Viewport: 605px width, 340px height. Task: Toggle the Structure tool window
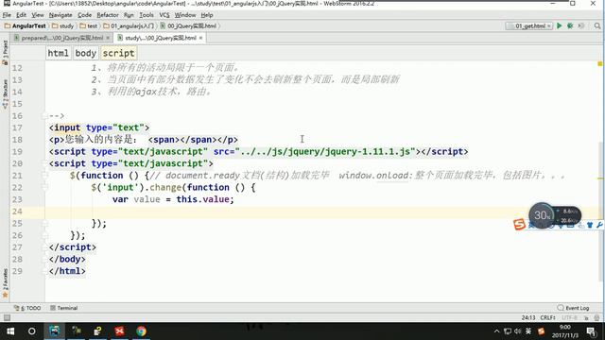(x=5, y=93)
